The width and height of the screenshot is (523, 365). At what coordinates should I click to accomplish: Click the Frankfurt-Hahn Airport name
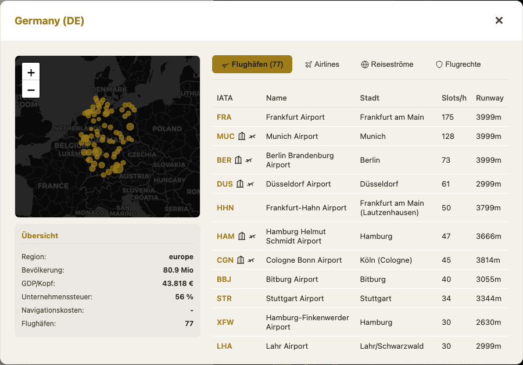click(x=306, y=208)
